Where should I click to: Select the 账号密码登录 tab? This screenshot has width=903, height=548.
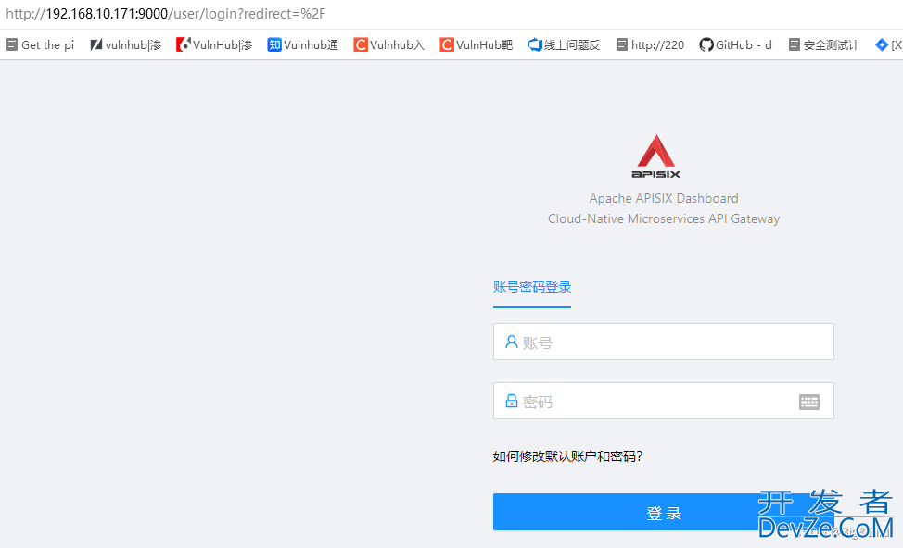[x=532, y=287]
